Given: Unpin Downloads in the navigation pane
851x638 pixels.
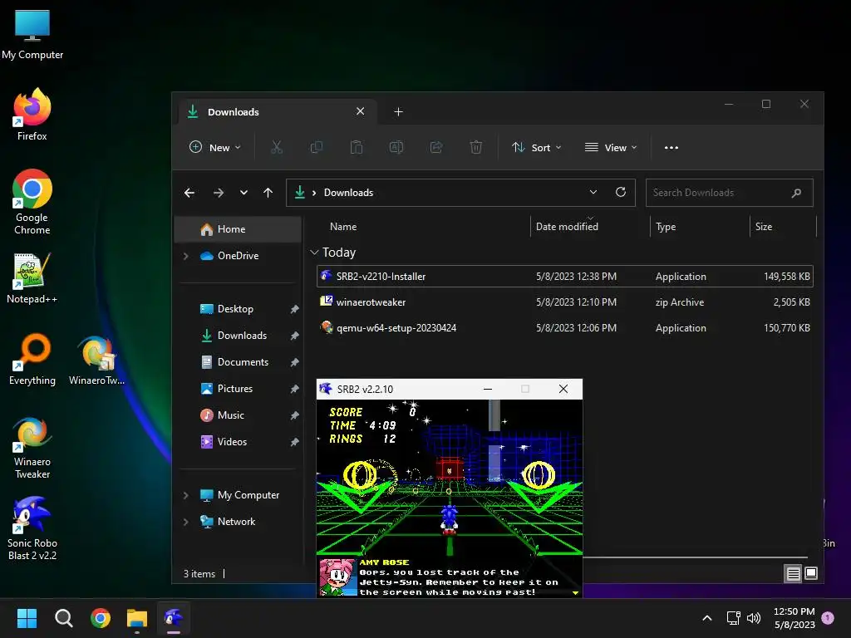Looking at the screenshot, I should 295,336.
